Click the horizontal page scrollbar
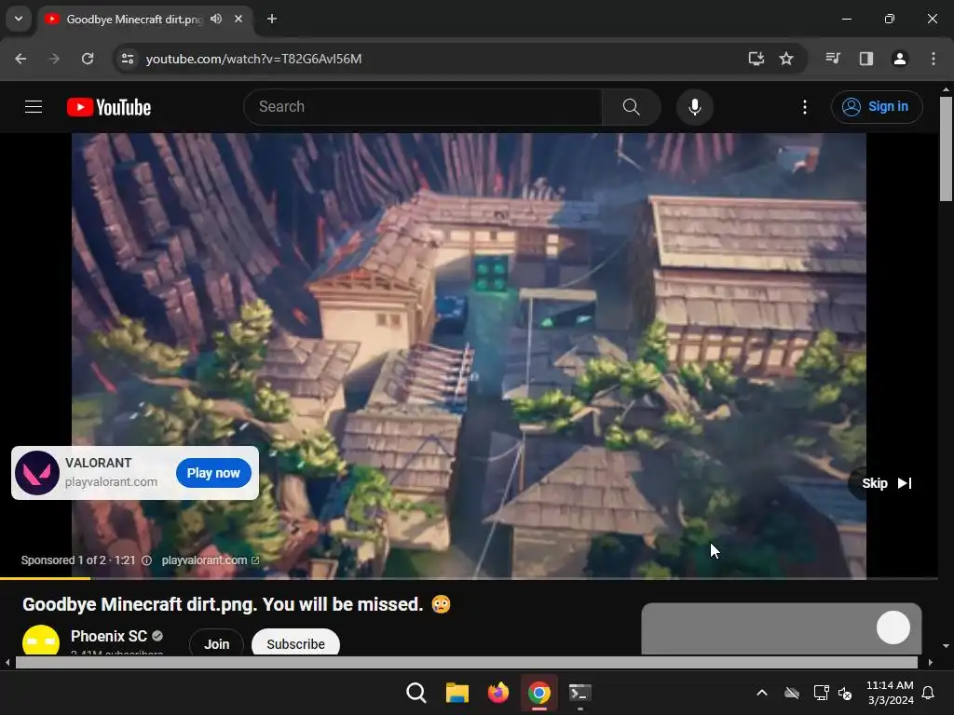954x715 pixels. tap(466, 662)
